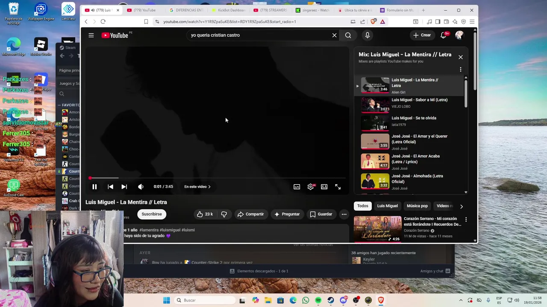Save the video with Guardar button
The height and width of the screenshot is (307, 547).
click(x=321, y=214)
